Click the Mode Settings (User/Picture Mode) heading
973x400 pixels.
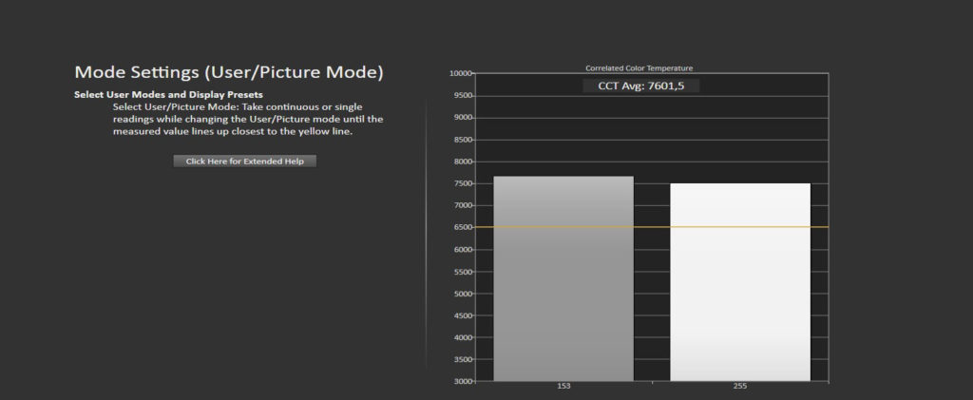click(x=229, y=72)
